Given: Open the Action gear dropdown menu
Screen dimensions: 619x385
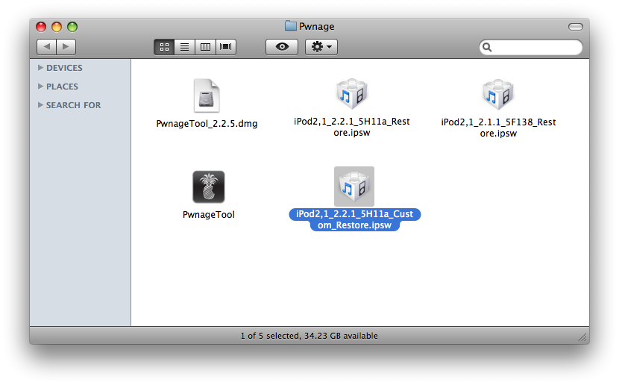Looking at the screenshot, I should 322,47.
